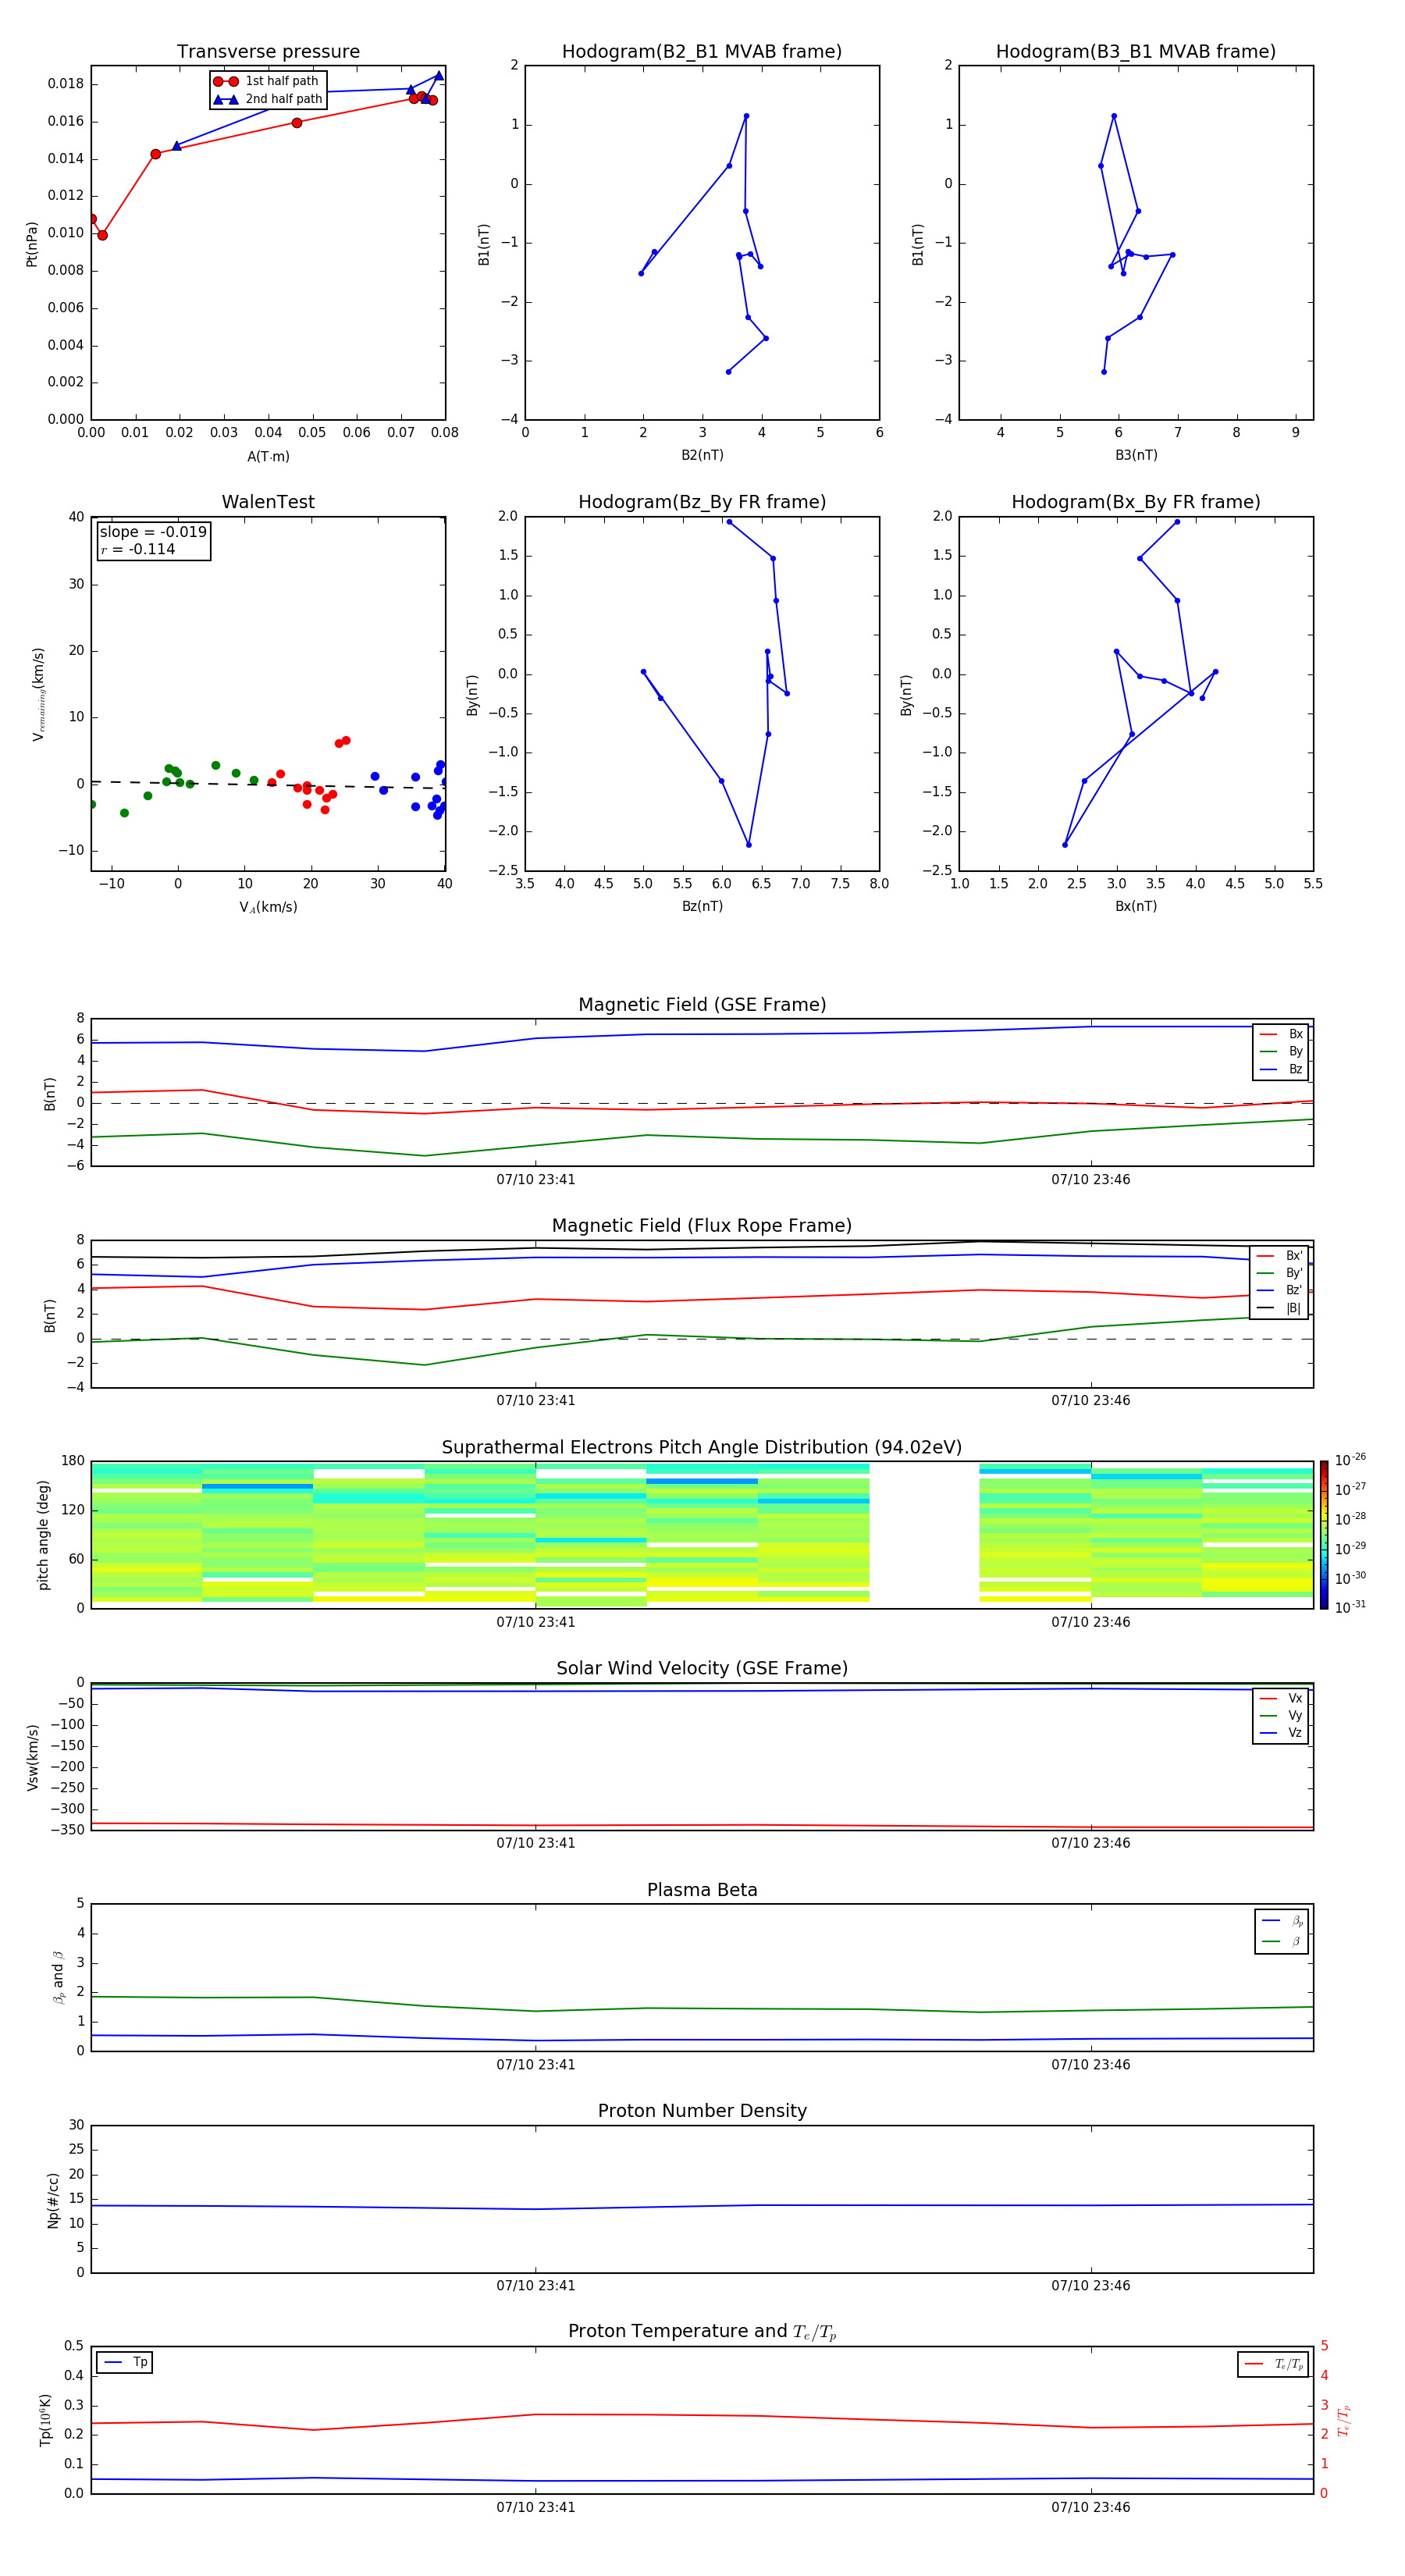Image resolution: width=1405 pixels, height=2576 pixels.
Task: Select the By' entry in Flux Rope legend
Action: (1280, 1273)
